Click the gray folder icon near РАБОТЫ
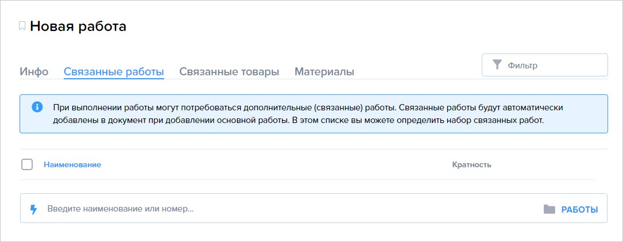 (549, 209)
